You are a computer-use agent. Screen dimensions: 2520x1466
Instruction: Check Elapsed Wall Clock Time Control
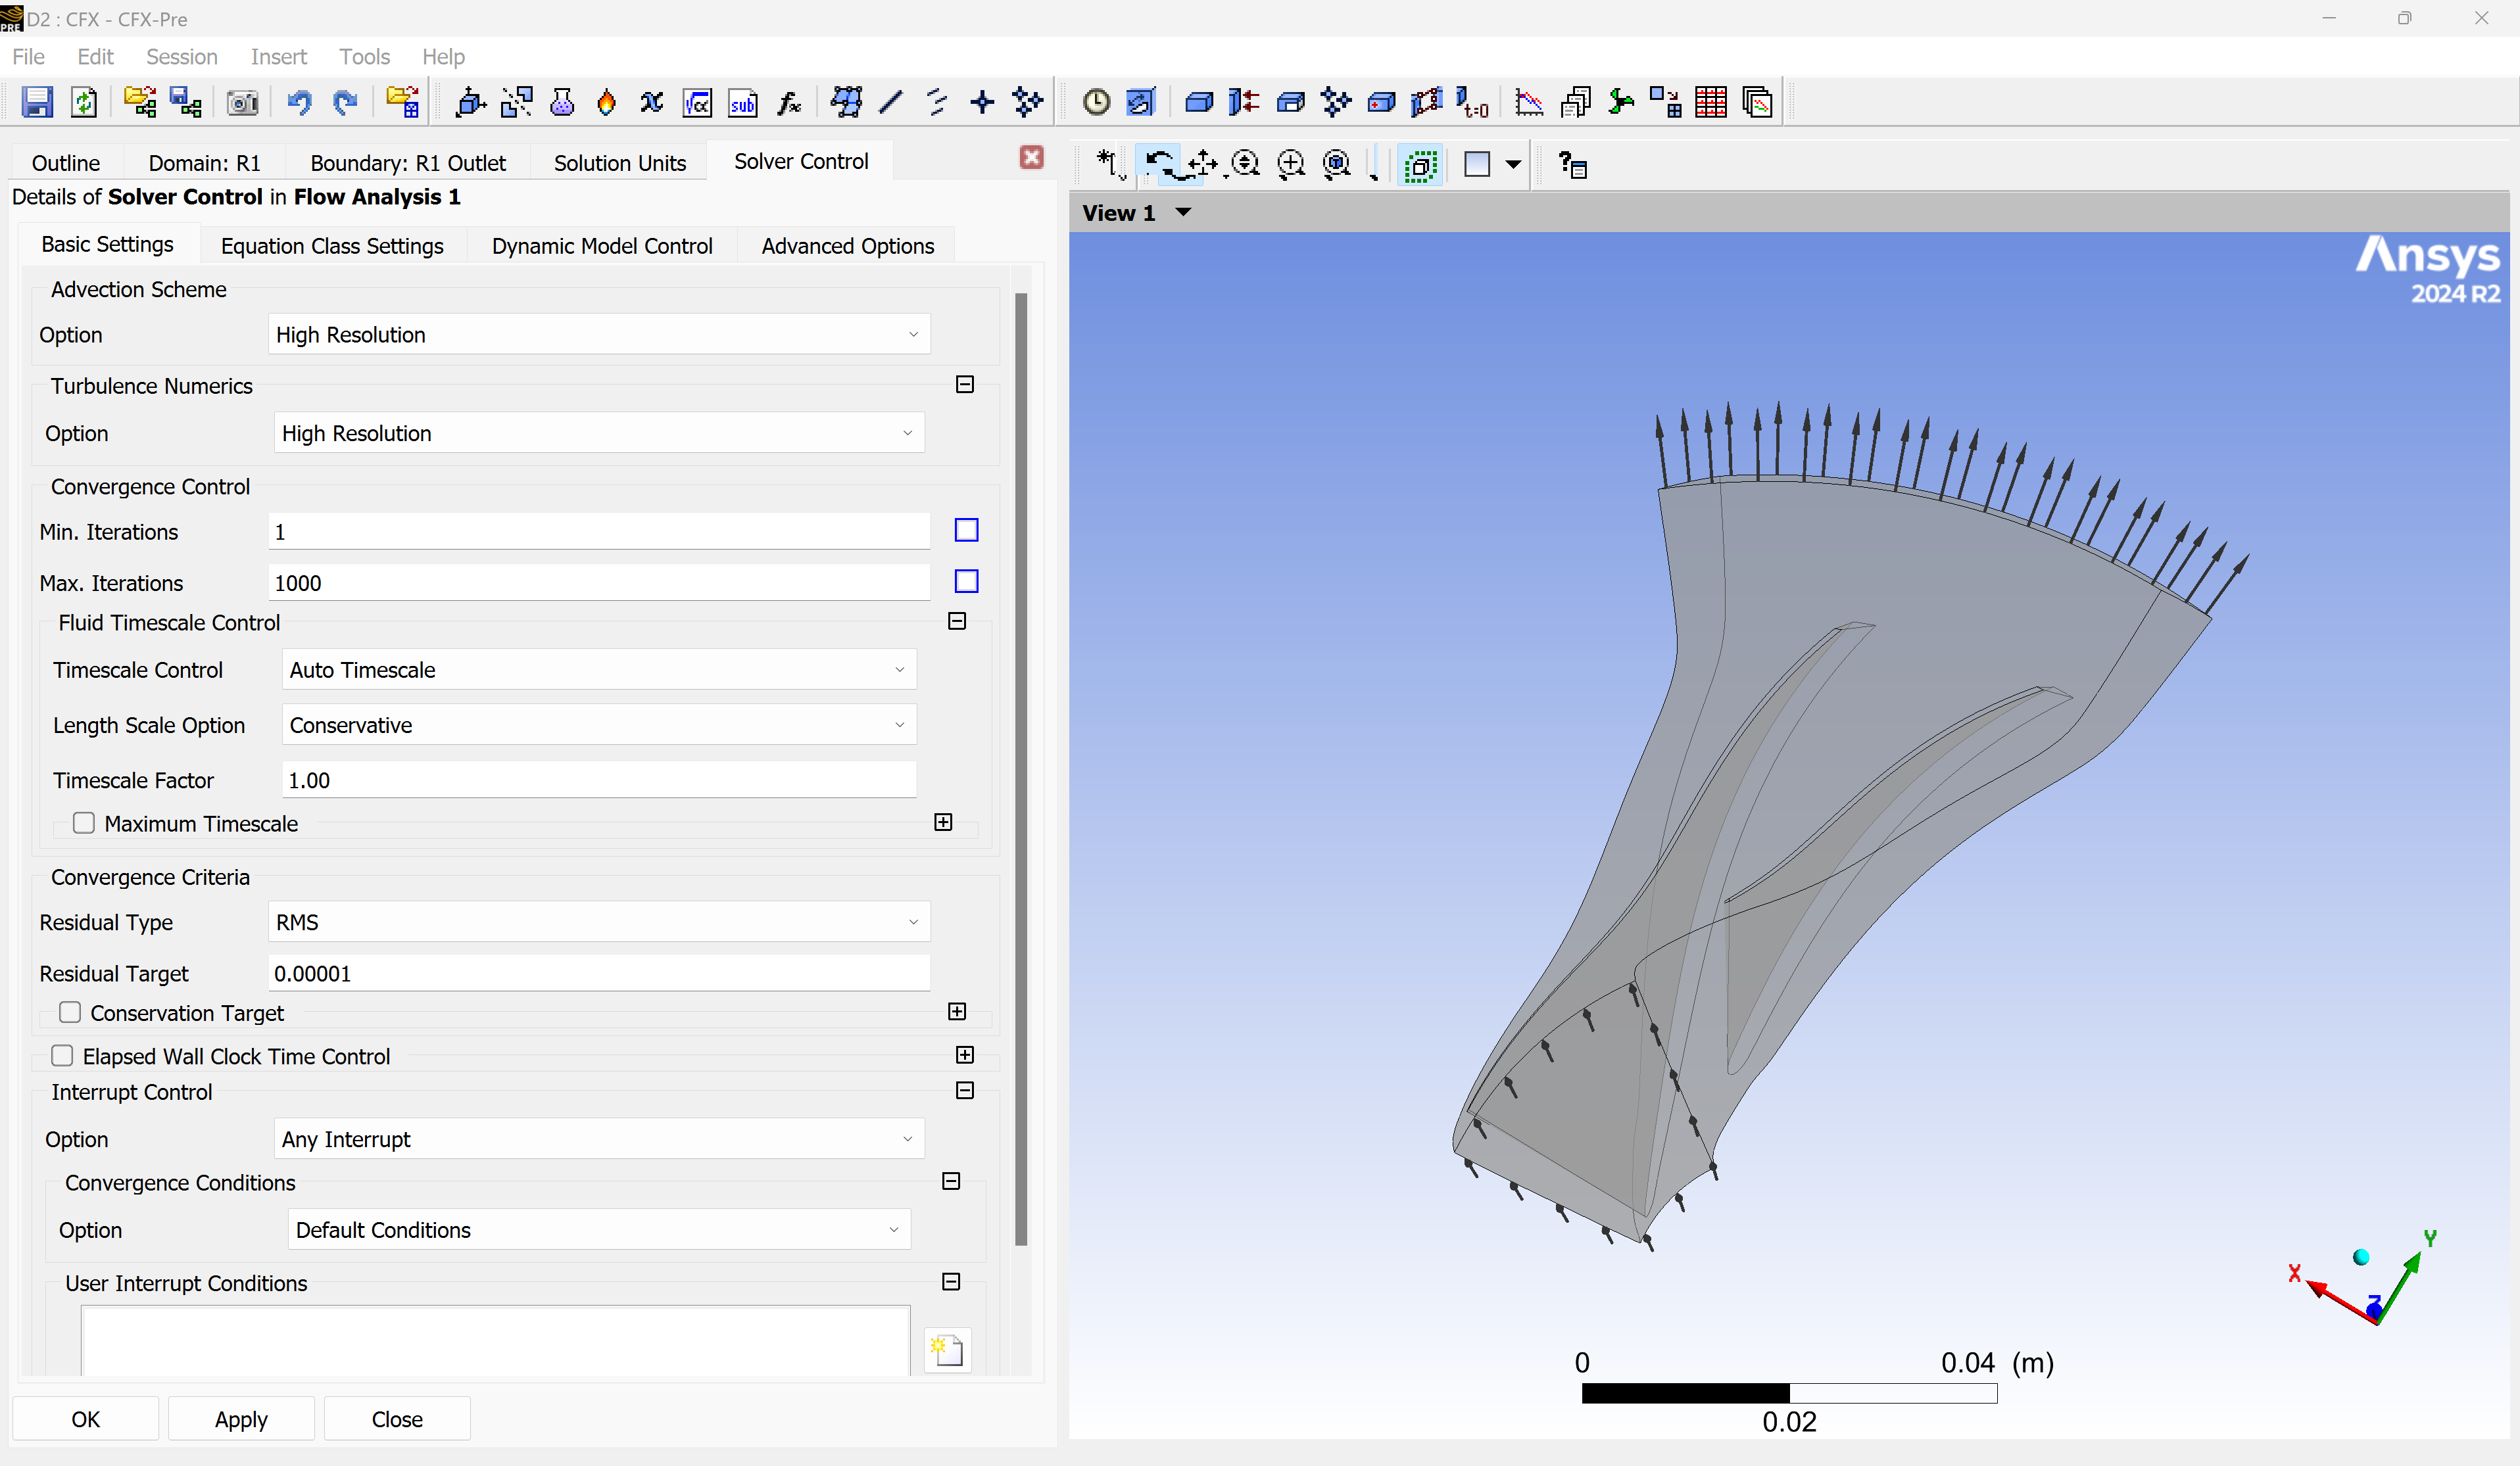pyautogui.click(x=62, y=1056)
